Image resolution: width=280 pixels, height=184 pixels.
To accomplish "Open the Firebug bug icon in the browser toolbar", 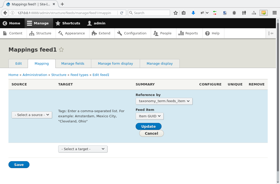I will tap(234, 13).
